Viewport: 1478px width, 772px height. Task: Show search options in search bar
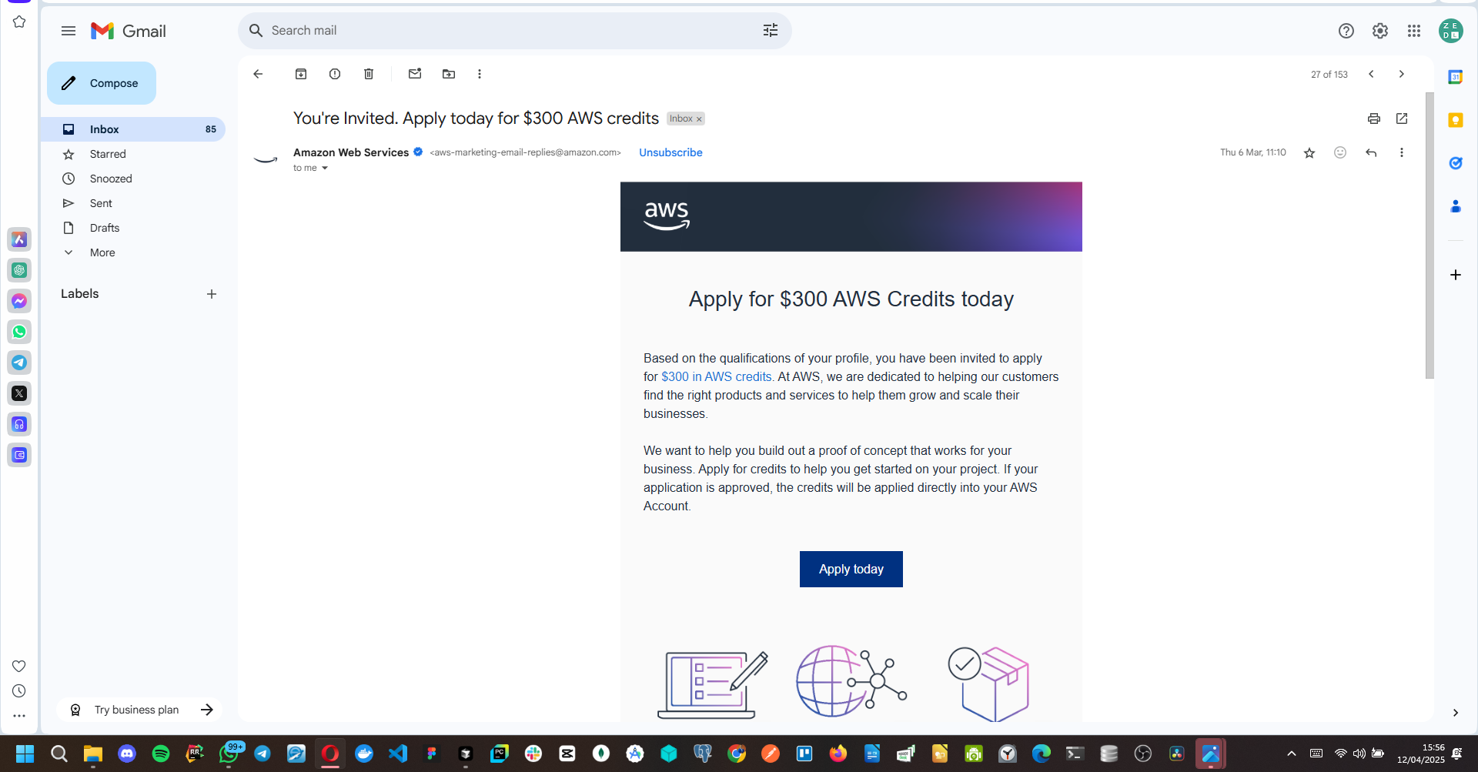[x=771, y=31]
